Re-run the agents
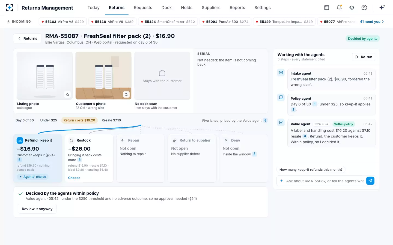 [364, 57]
